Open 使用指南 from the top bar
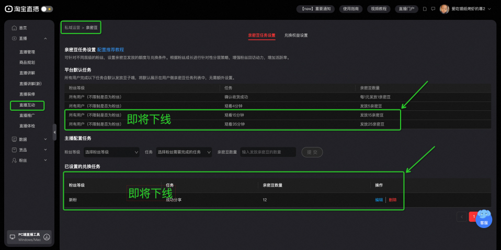The height and width of the screenshot is (250, 501). [350, 9]
